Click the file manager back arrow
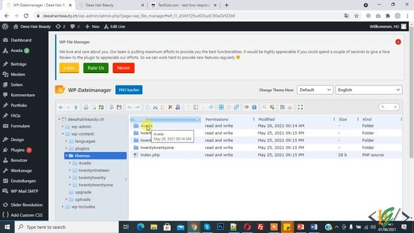This screenshot has height=233, width=414. click(x=60, y=107)
